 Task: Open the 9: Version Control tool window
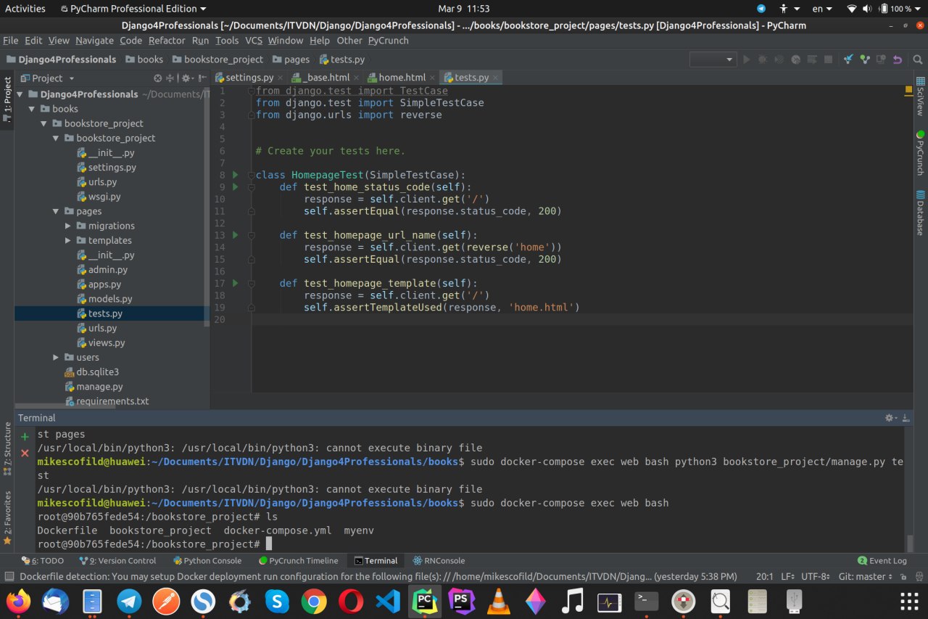[x=117, y=561]
